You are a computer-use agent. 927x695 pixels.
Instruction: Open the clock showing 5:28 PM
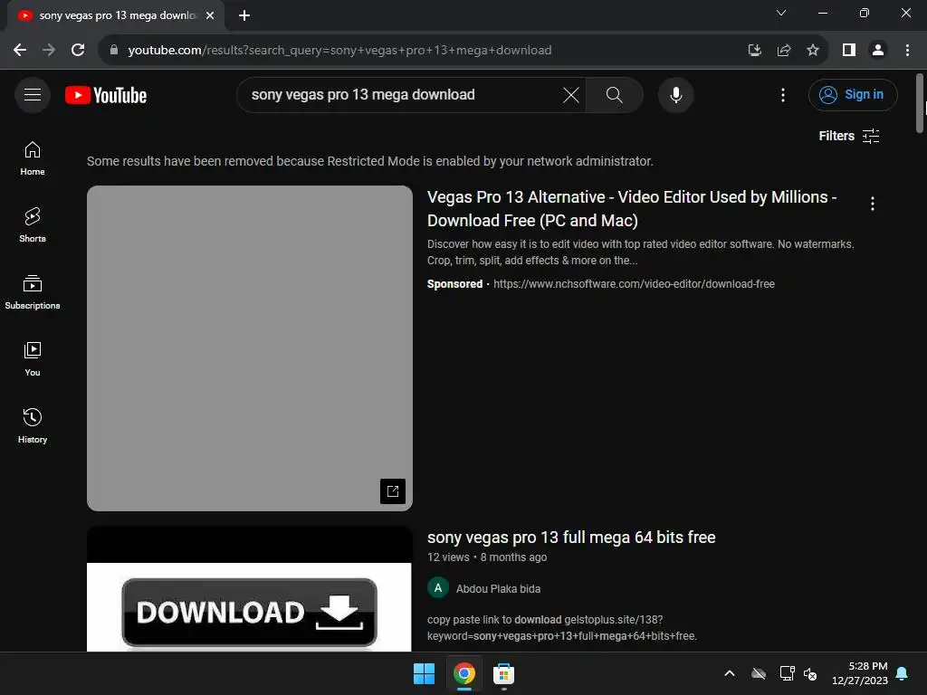(860, 673)
